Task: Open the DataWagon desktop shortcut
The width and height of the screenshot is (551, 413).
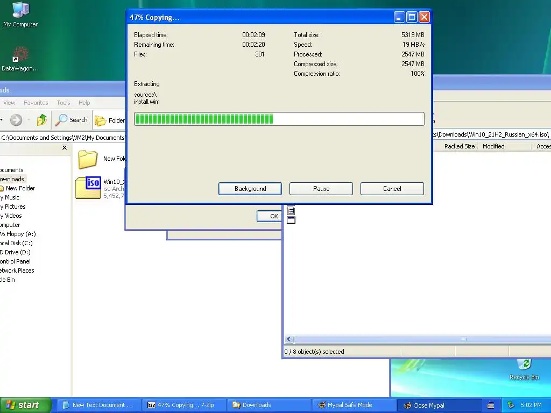Action: pyautogui.click(x=20, y=59)
